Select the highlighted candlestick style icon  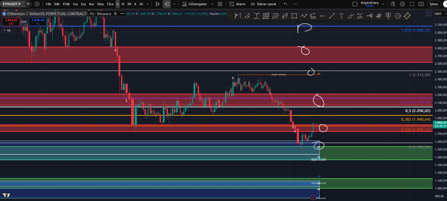click(x=167, y=4)
